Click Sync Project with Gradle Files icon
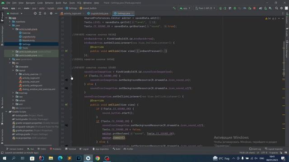289x162 pixels. coord(261,8)
